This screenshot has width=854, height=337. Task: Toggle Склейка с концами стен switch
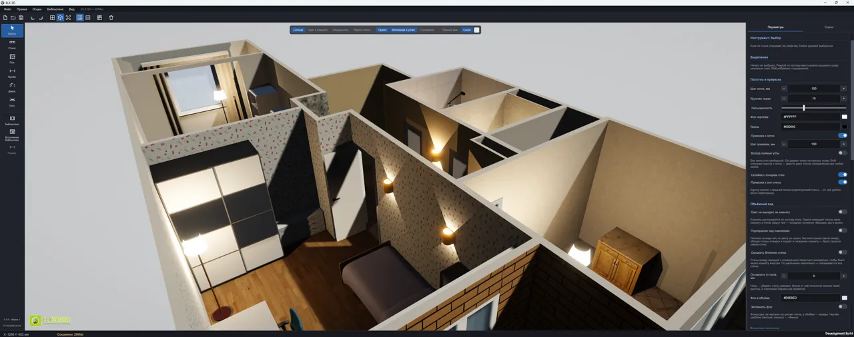tap(843, 174)
